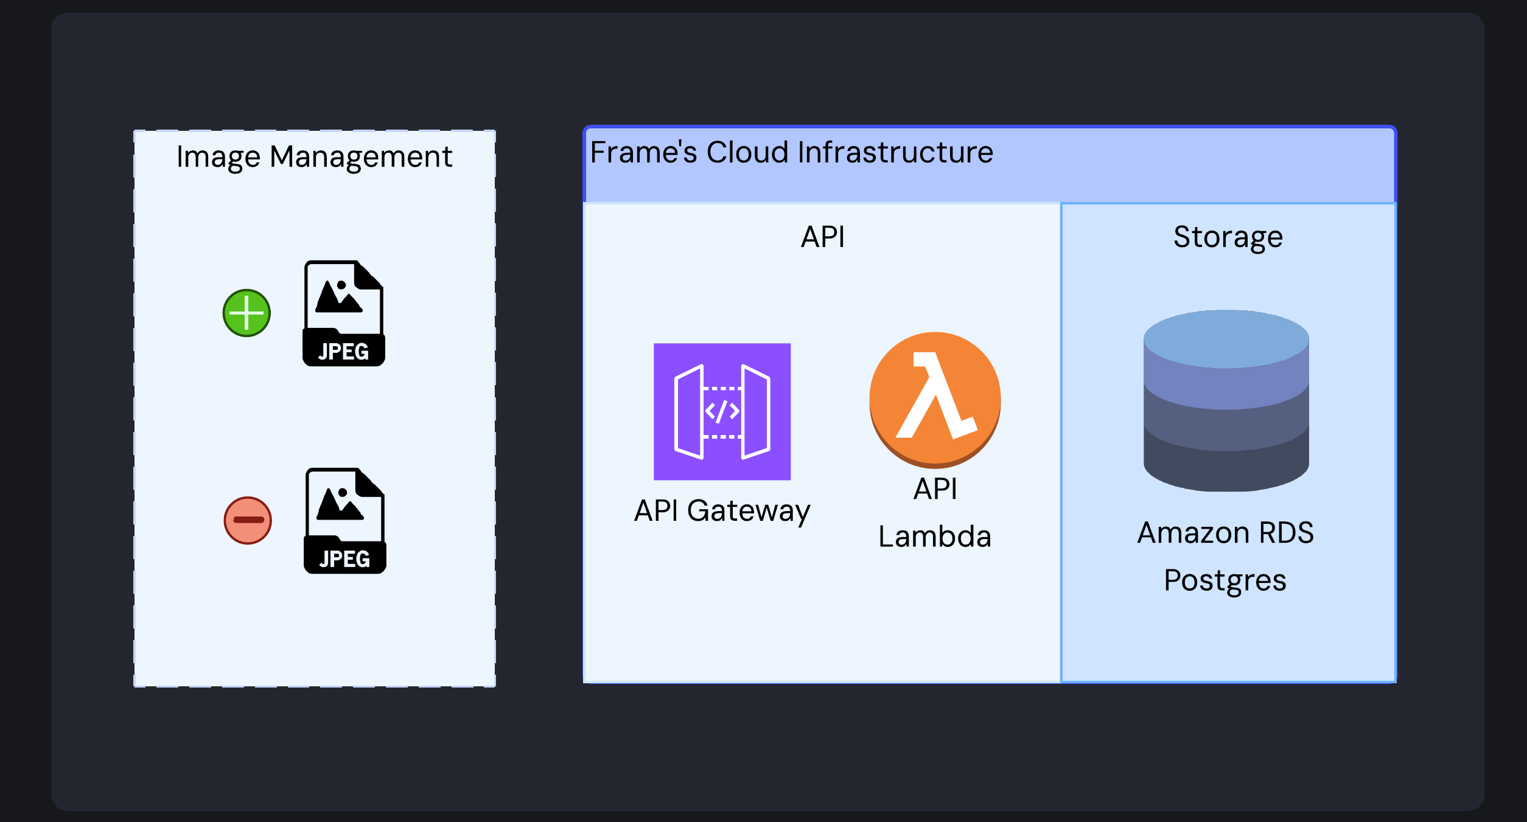Click the red minus remove-image icon
1527x822 pixels.
[248, 520]
